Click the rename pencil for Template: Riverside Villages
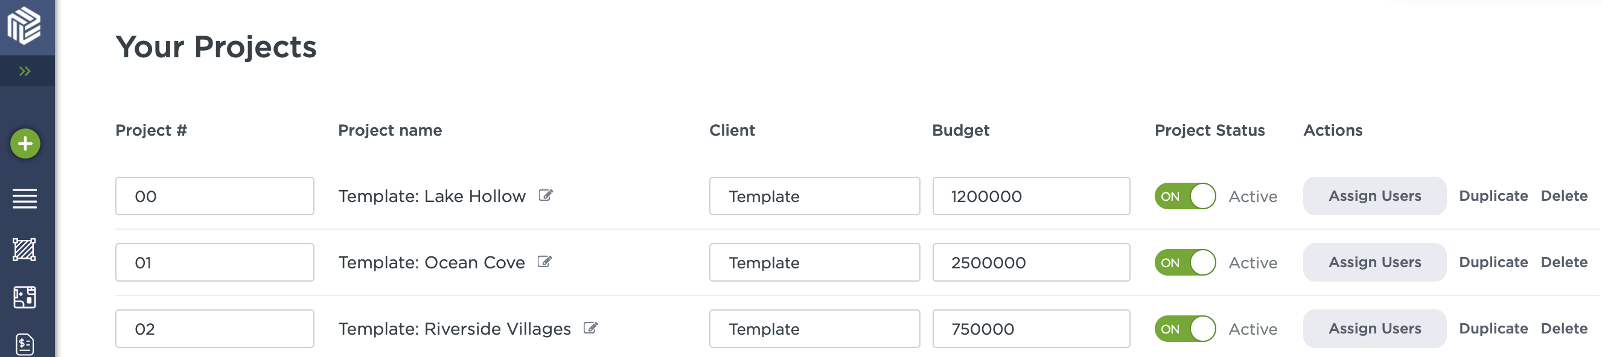This screenshot has width=1602, height=357. (x=591, y=328)
